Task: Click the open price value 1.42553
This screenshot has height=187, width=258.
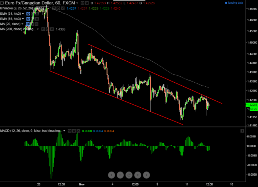Action: pyautogui.click(x=100, y=3)
